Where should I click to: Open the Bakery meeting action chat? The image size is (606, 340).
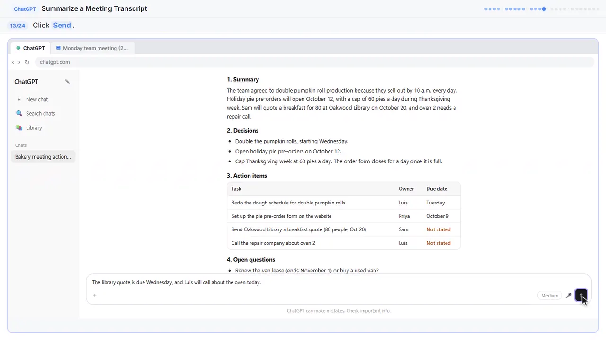[x=43, y=157]
